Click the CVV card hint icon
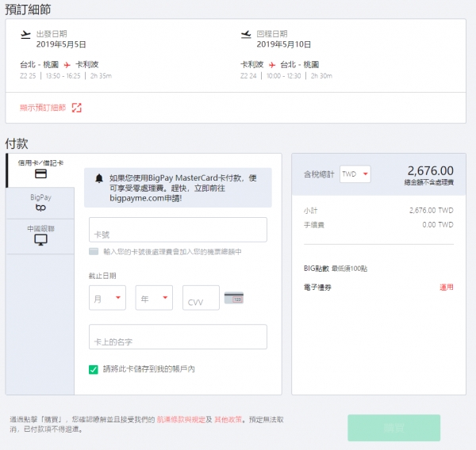The image size is (476, 450). click(233, 298)
